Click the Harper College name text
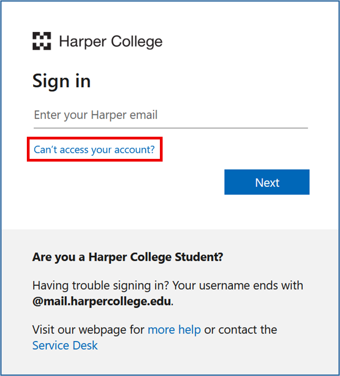 [110, 42]
